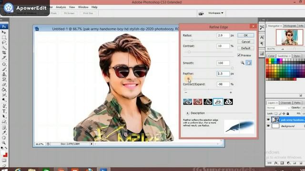Open the Character panel dock icon
The width and height of the screenshot is (305, 171).
(x=262, y=37)
